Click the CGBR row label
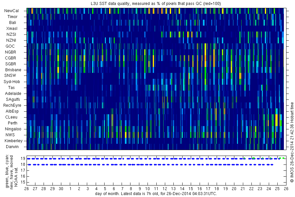The width and height of the screenshot is (295, 197). (x=10, y=58)
